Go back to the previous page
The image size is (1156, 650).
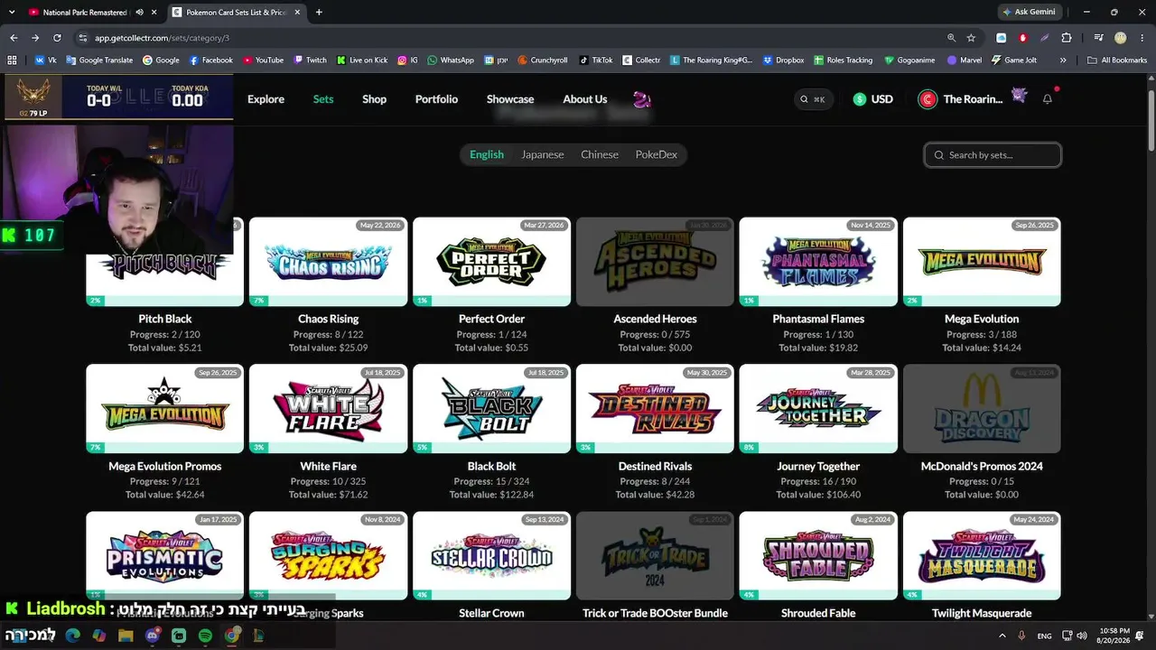point(14,38)
